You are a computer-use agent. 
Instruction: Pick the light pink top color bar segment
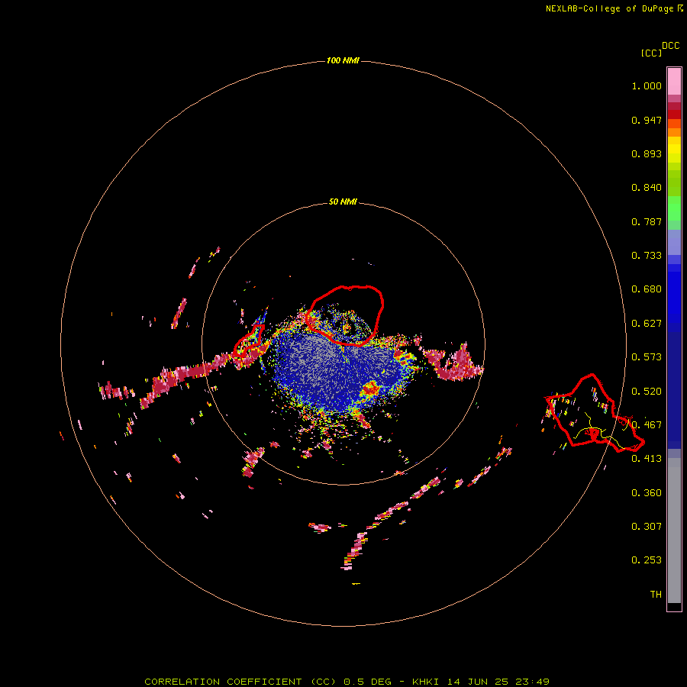click(x=674, y=81)
